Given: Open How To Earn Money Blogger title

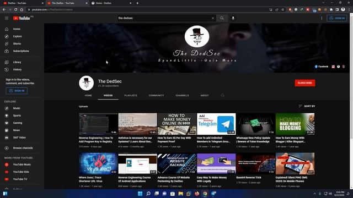Looking at the screenshot, I should coord(291,140).
